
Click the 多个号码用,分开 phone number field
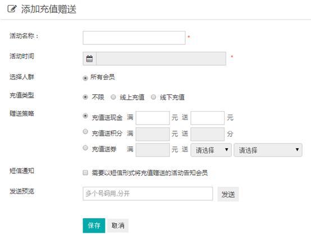tap(148, 193)
